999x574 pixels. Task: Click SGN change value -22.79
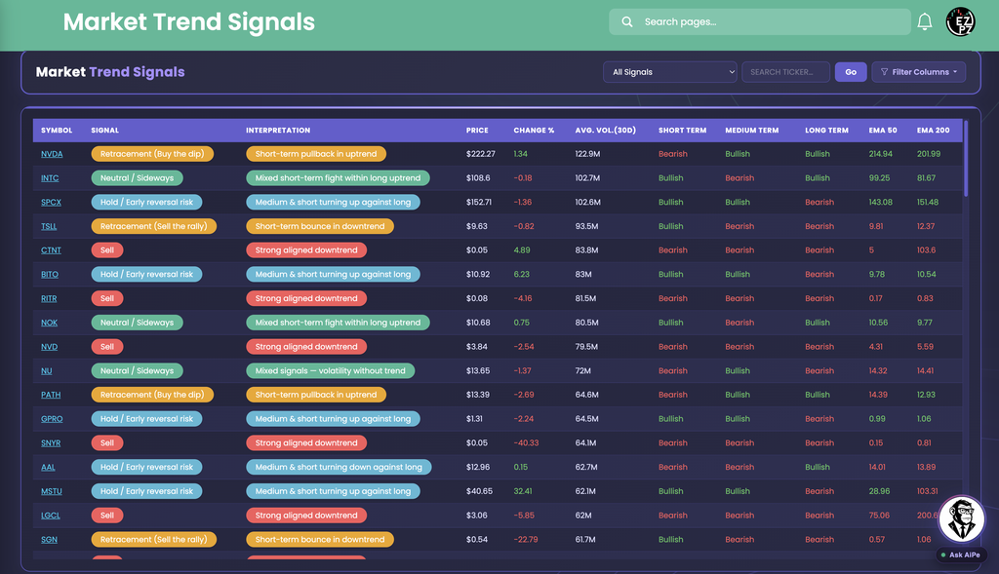pos(526,540)
